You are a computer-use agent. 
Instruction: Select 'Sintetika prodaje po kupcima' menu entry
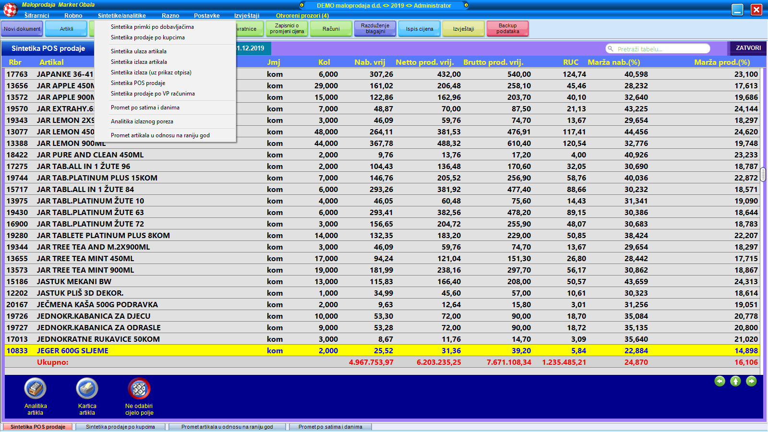click(x=148, y=37)
